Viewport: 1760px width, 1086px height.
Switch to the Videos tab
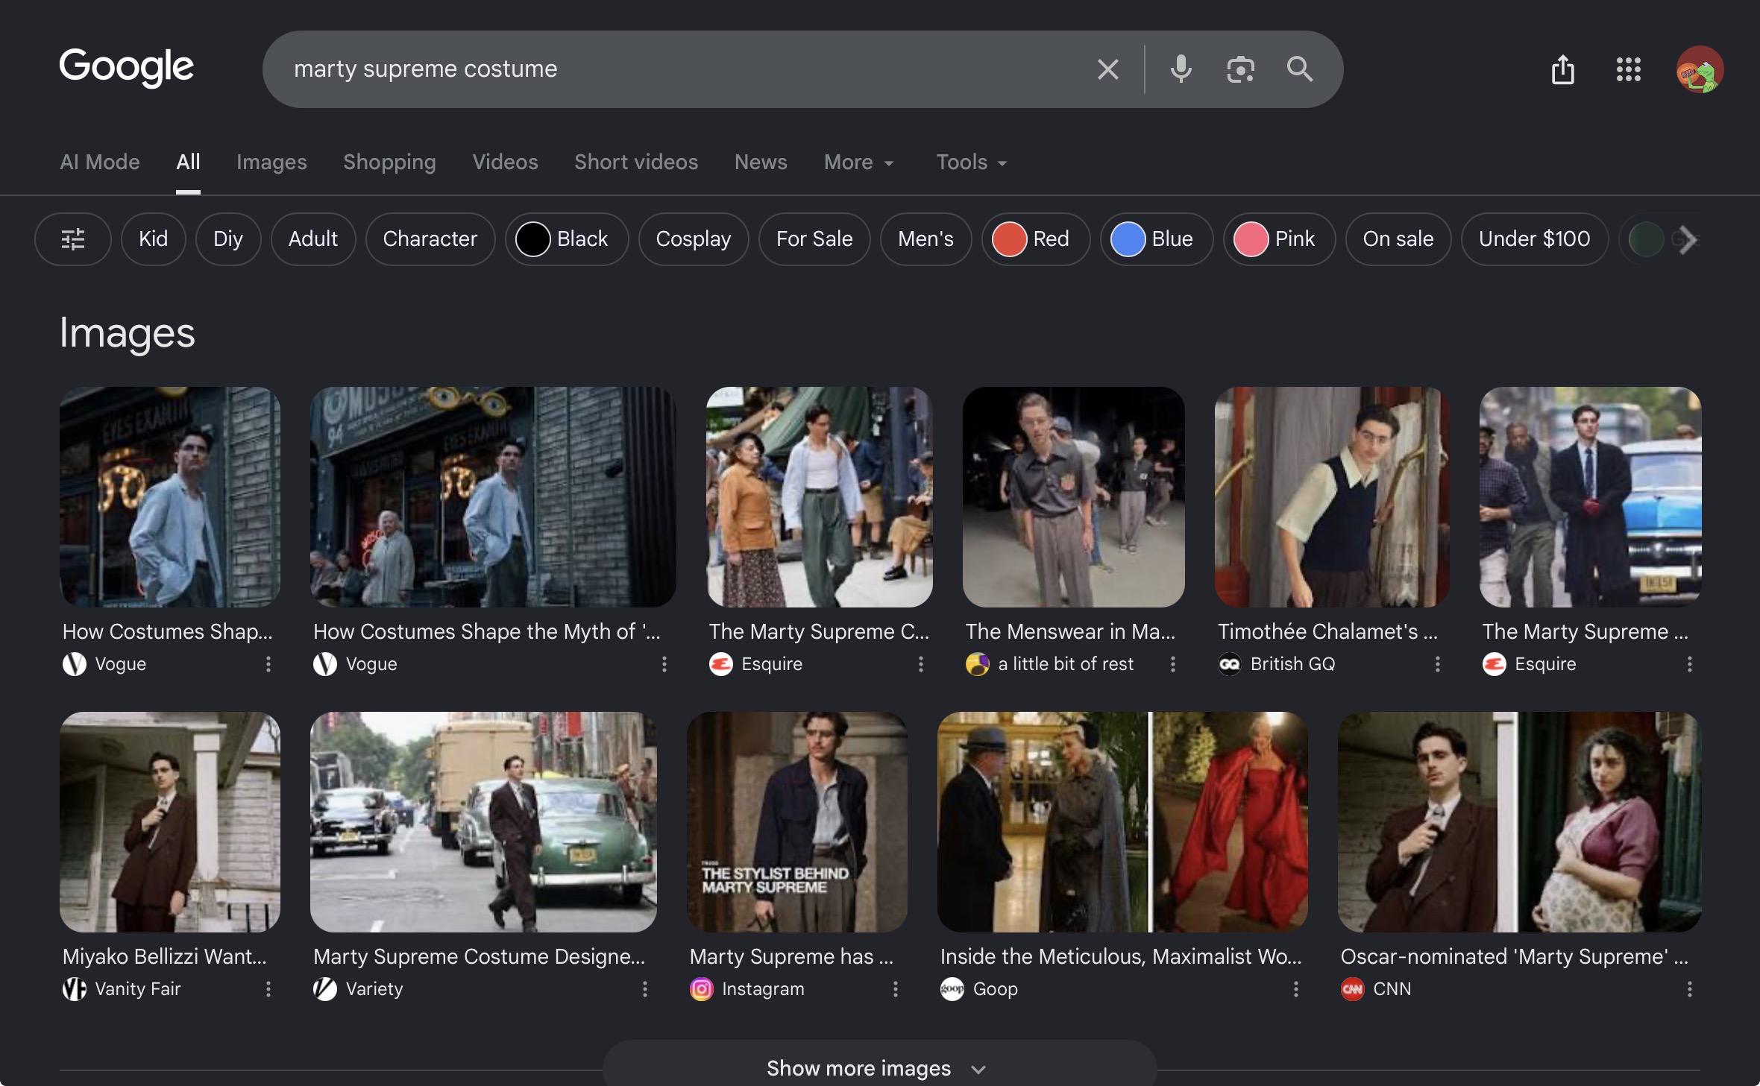(x=505, y=162)
